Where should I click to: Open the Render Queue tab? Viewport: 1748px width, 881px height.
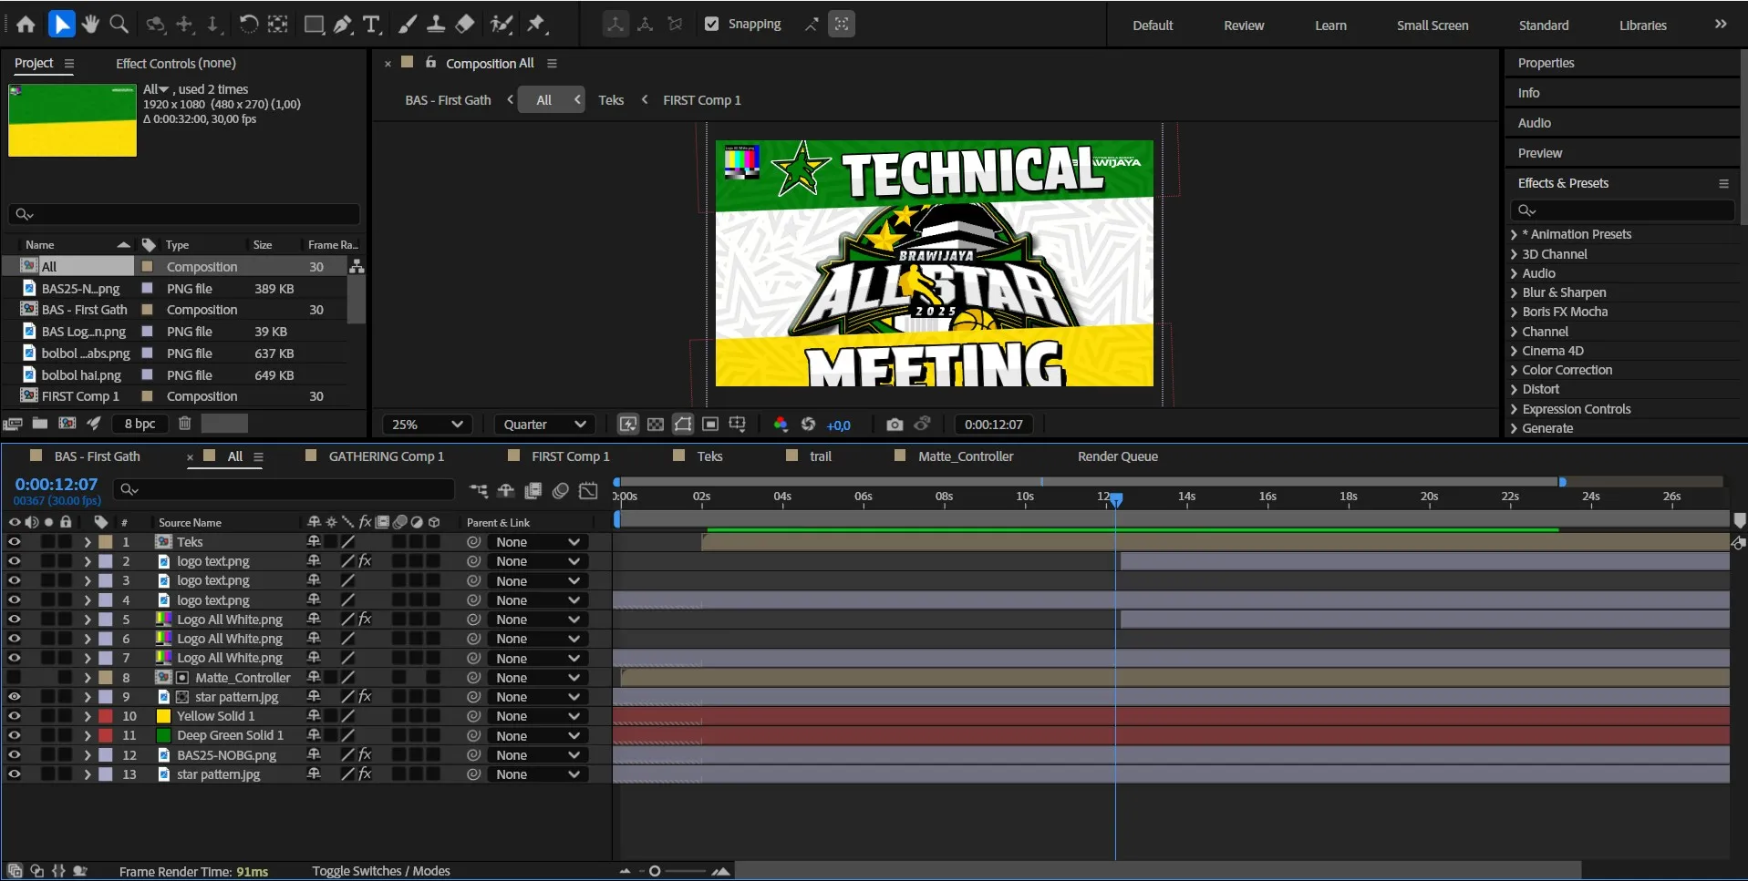click(x=1118, y=456)
